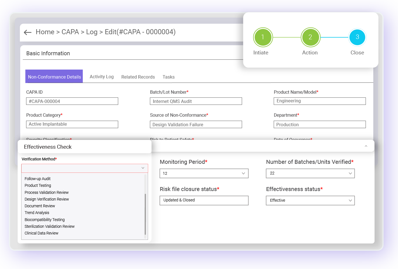Screen dimensions: 398x269
Task: Select step 2 Action circle
Action: pos(310,37)
